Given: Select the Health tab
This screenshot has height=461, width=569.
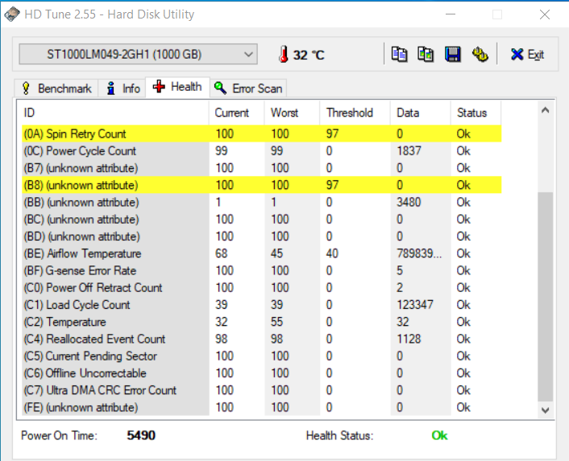Looking at the screenshot, I should [177, 87].
